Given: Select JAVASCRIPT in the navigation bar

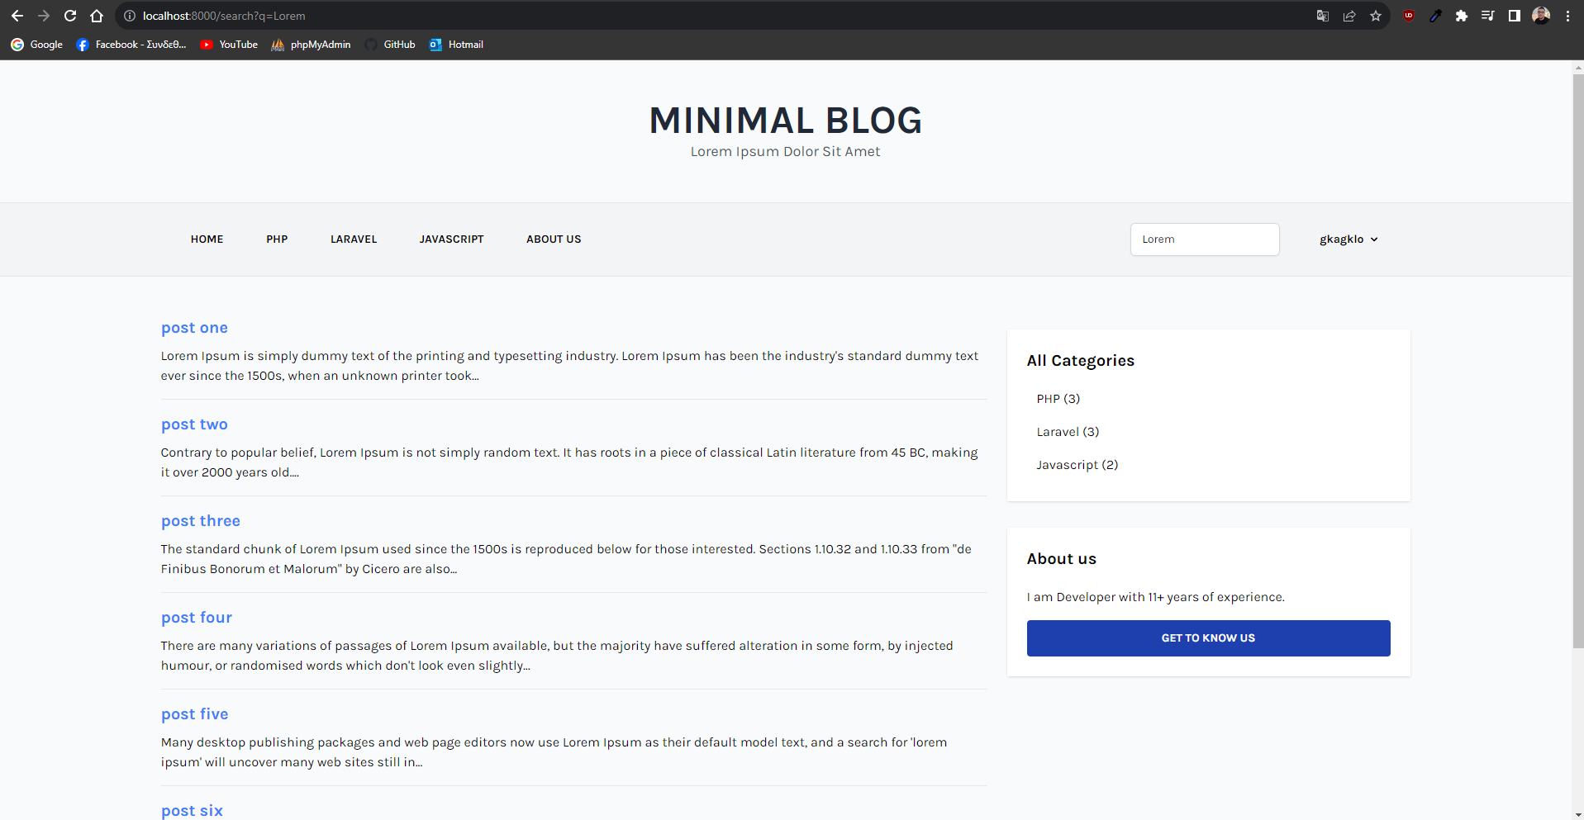Looking at the screenshot, I should click(451, 239).
